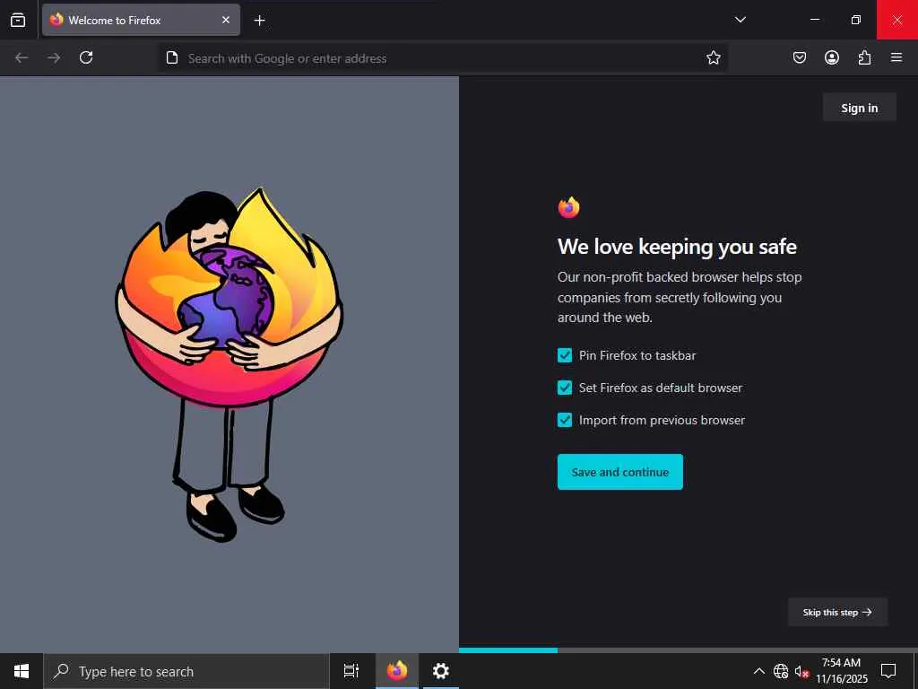Click Save and continue button
Viewport: 918px width, 689px height.
[x=620, y=472]
